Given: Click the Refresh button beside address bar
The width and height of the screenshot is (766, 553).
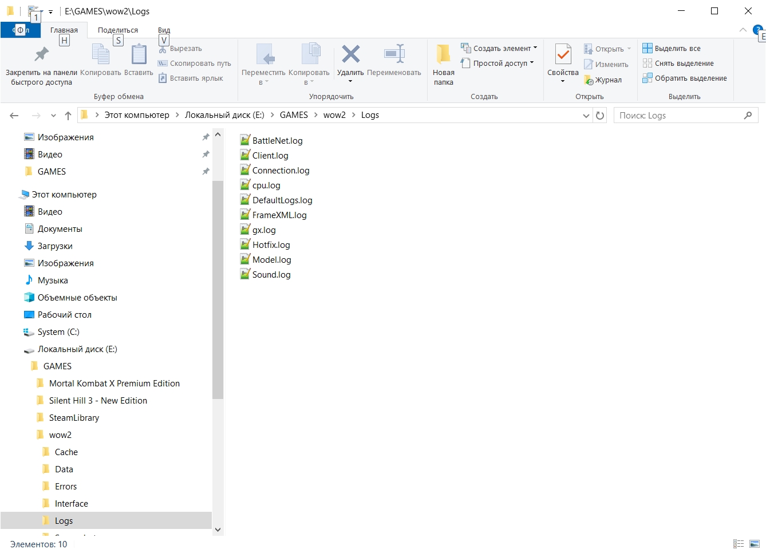Looking at the screenshot, I should pyautogui.click(x=600, y=116).
